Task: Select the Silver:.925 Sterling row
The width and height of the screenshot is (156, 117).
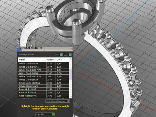Action: pyautogui.click(x=44, y=83)
